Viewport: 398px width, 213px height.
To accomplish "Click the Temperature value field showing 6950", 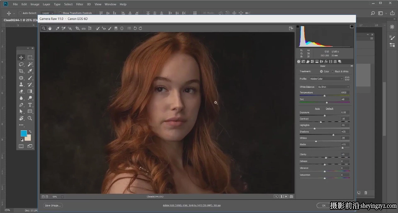I will click(345, 92).
